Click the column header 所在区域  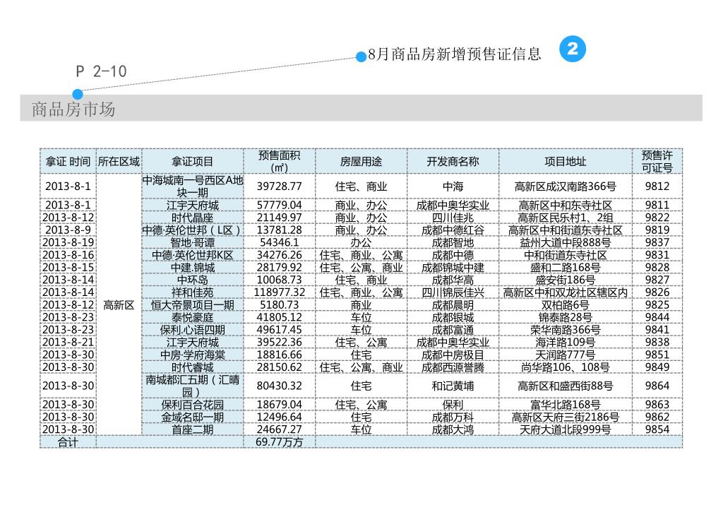click(x=119, y=161)
